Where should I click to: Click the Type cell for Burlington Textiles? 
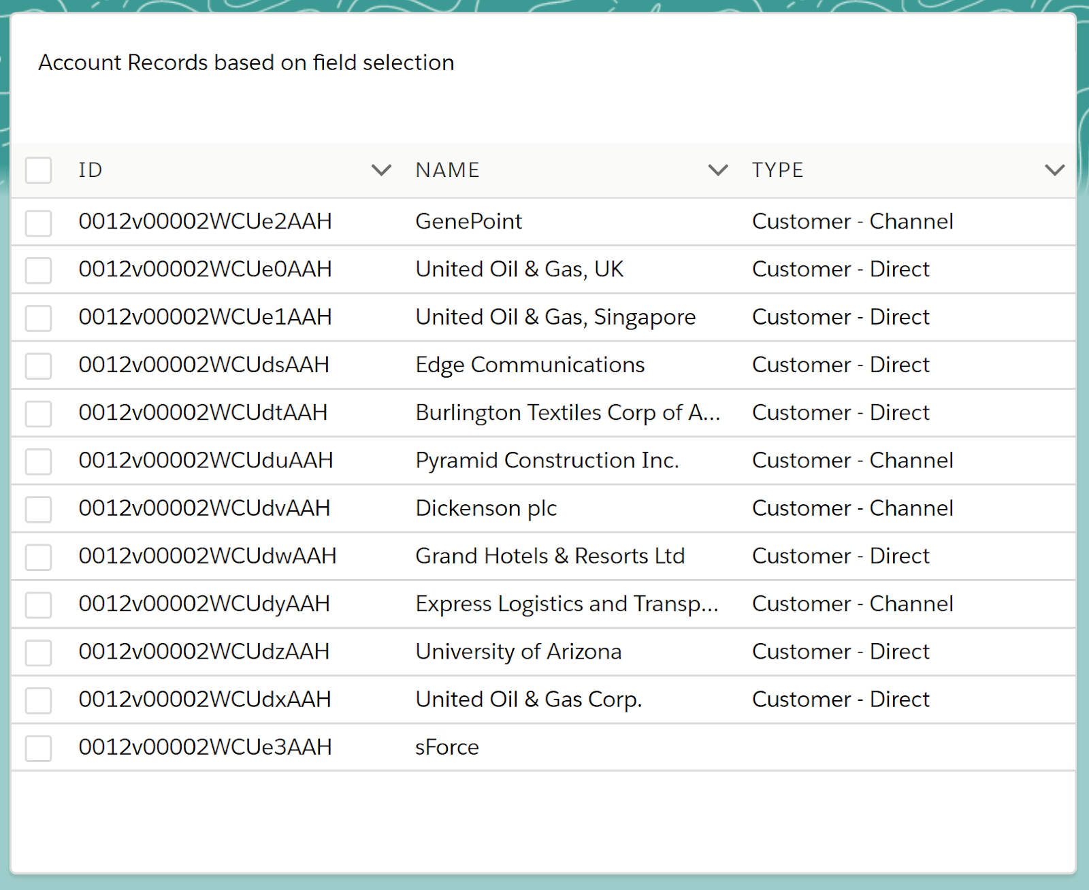[841, 412]
